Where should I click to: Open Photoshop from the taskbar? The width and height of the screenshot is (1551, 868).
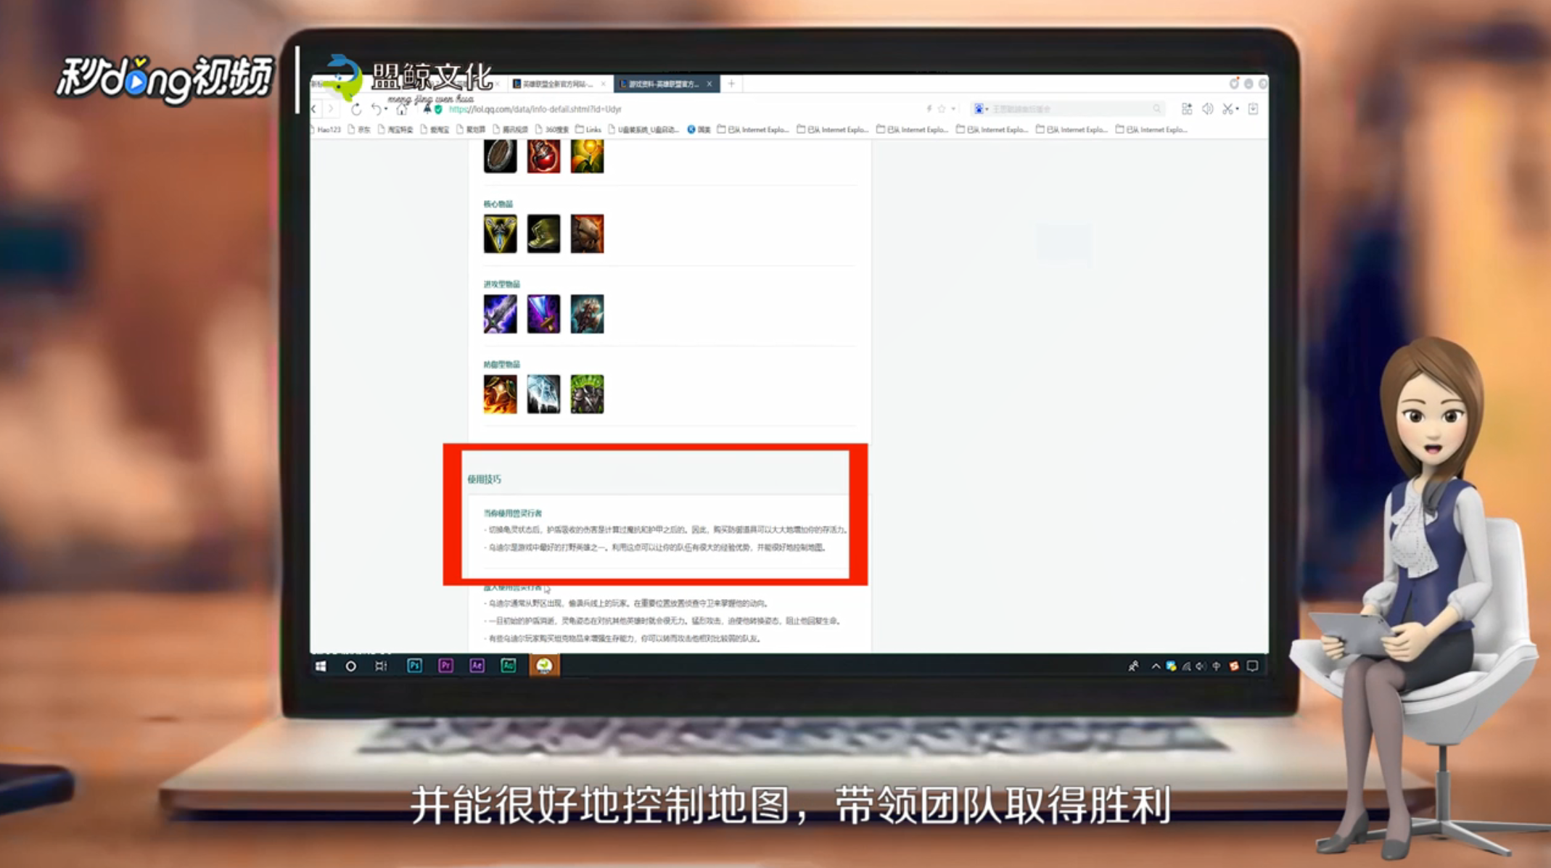414,666
